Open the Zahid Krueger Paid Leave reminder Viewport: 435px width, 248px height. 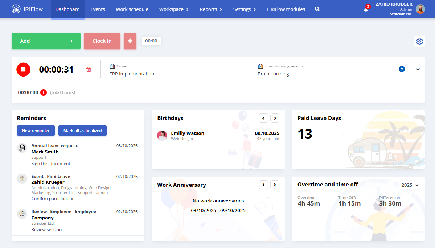click(78, 187)
